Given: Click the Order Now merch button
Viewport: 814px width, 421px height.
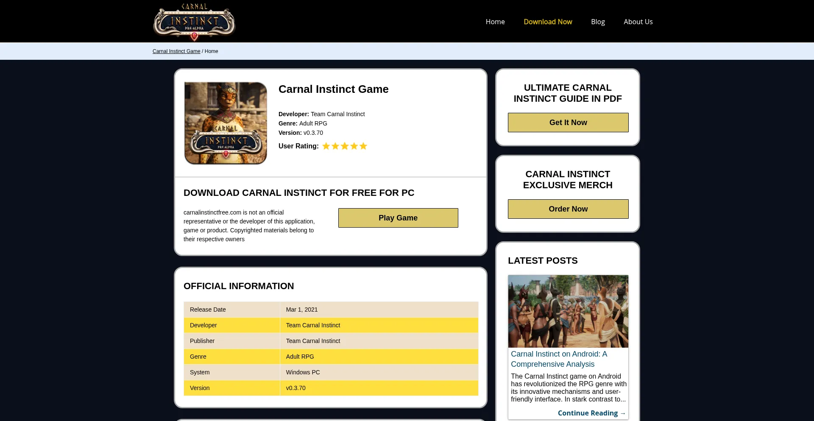Looking at the screenshot, I should (x=568, y=209).
